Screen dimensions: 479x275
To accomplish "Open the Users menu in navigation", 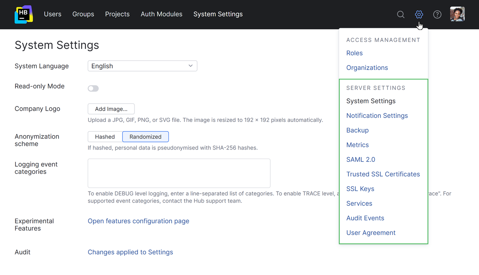I will [53, 14].
